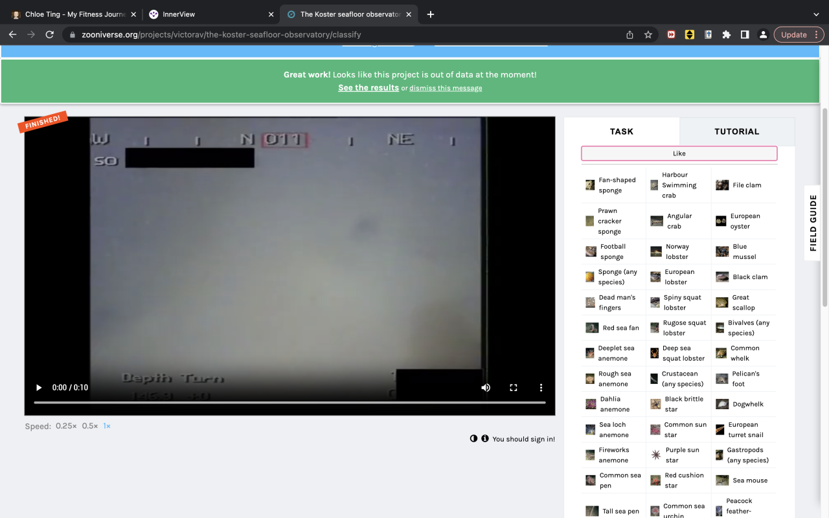Image resolution: width=829 pixels, height=518 pixels.
Task: Pick Bivalves (any species)
Action: [x=744, y=328]
